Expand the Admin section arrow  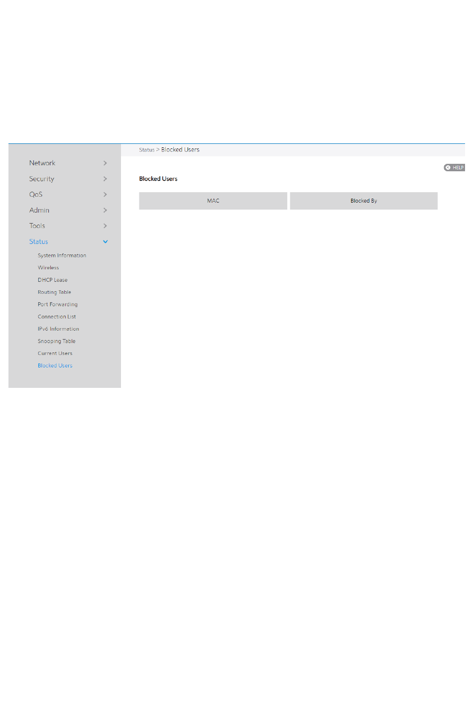click(105, 210)
